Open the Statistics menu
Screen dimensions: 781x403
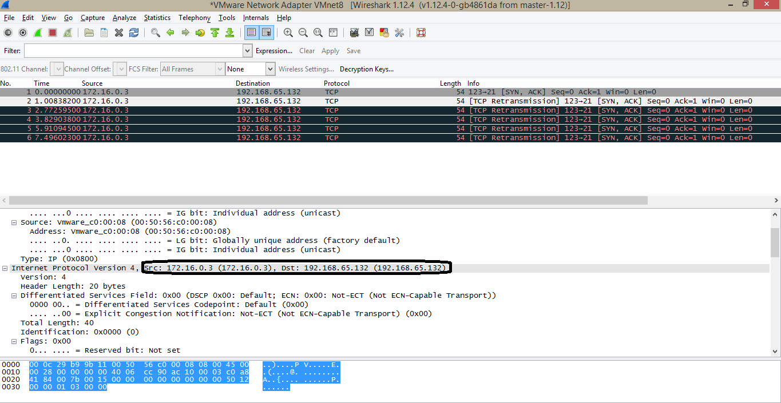click(x=157, y=18)
